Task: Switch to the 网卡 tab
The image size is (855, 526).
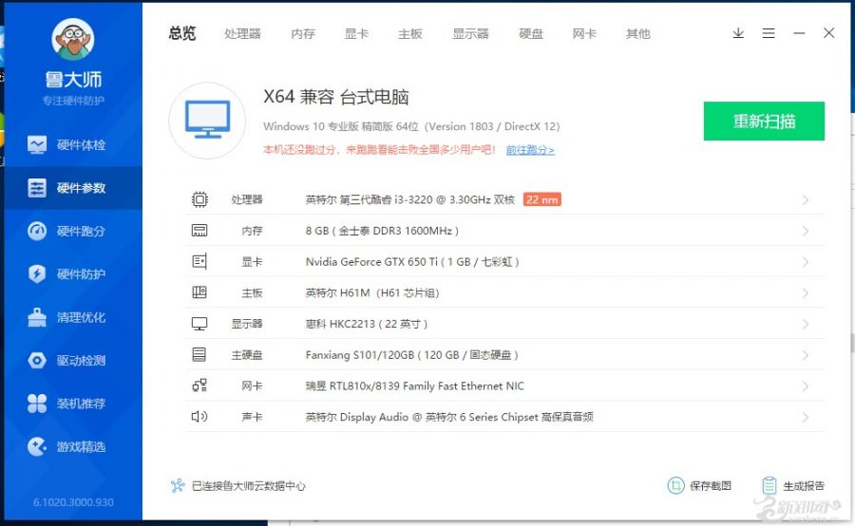Action: (584, 34)
